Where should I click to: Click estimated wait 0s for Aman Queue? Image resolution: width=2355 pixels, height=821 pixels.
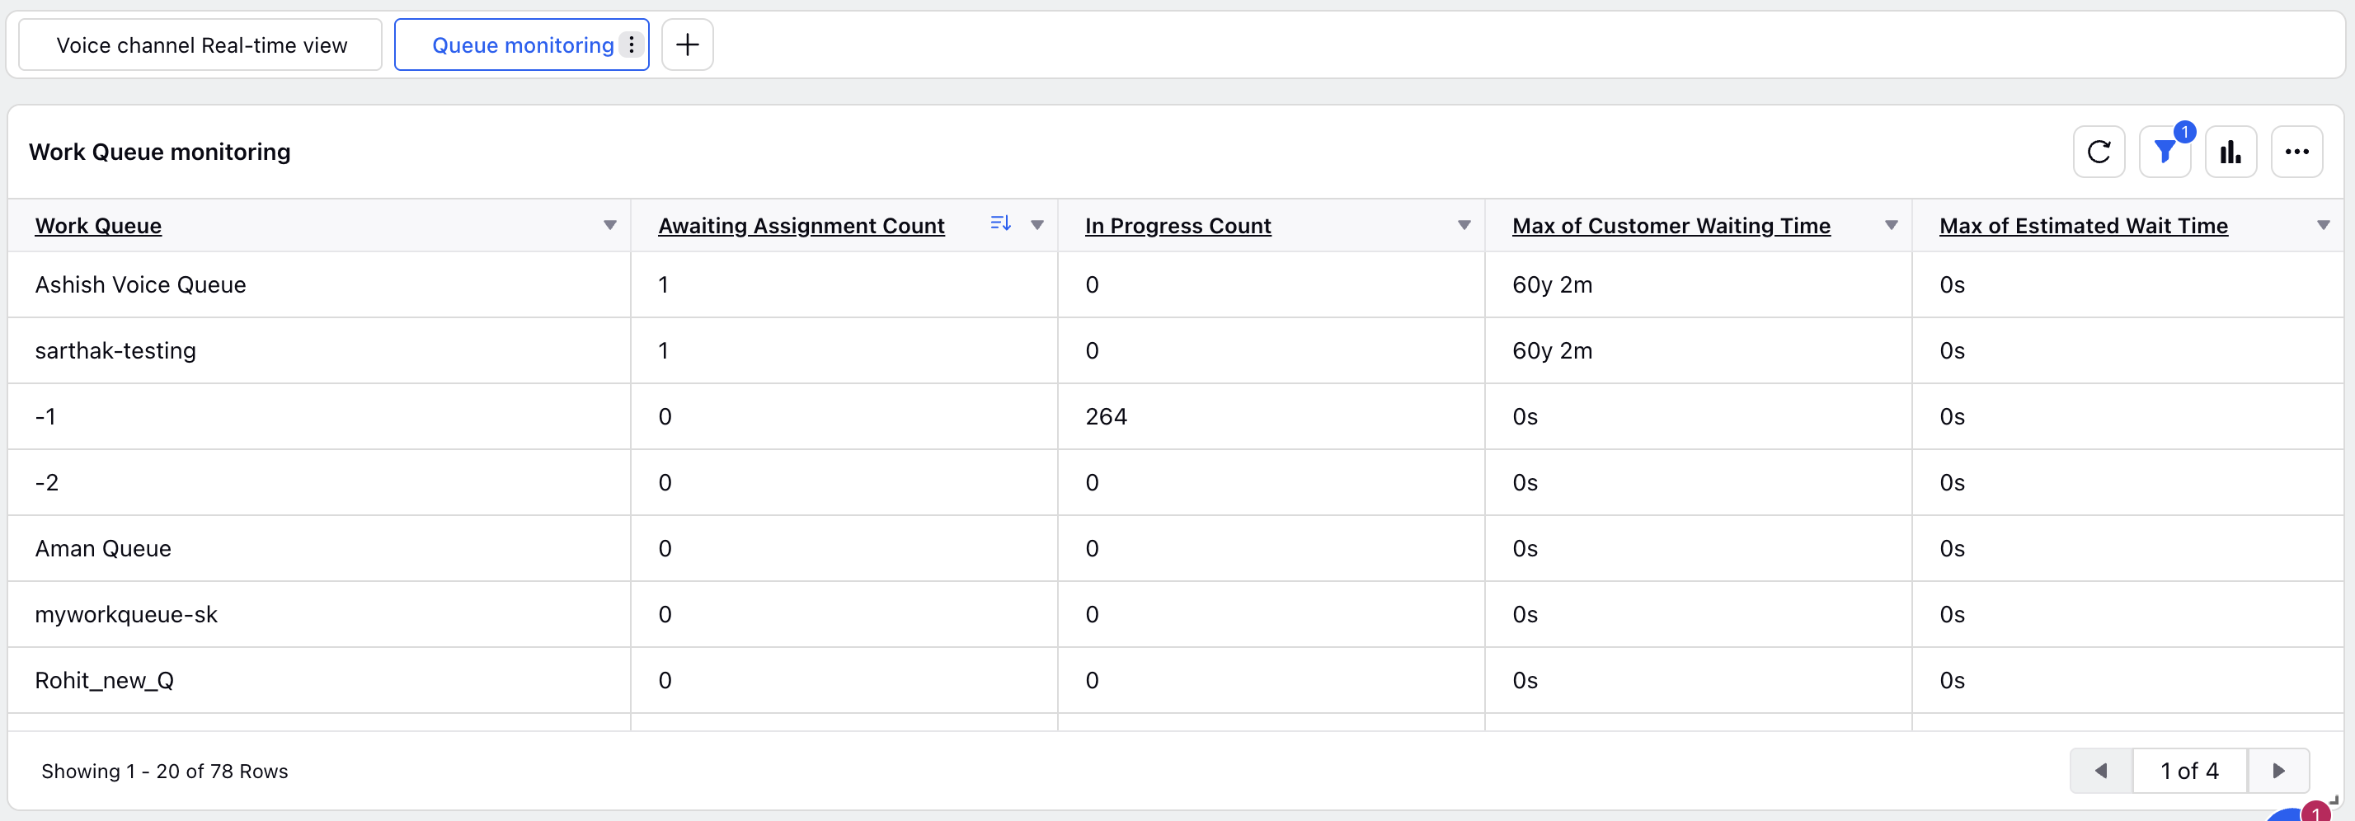pos(1952,547)
